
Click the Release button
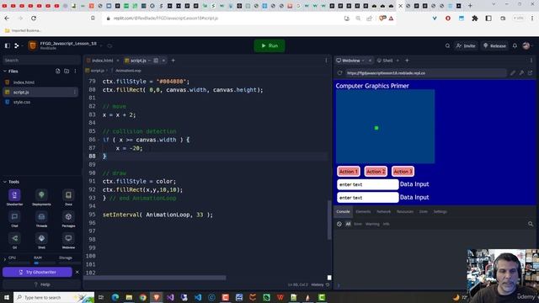click(x=494, y=45)
